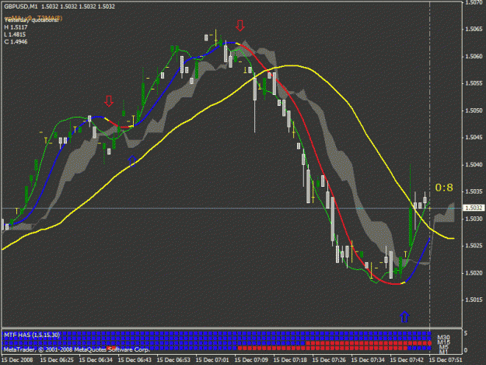The image size is (486, 365).
Task: Click the 1.5015 price axis label
Action: tap(474, 300)
